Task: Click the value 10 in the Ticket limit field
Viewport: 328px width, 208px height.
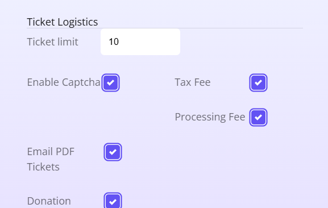Action: point(114,42)
